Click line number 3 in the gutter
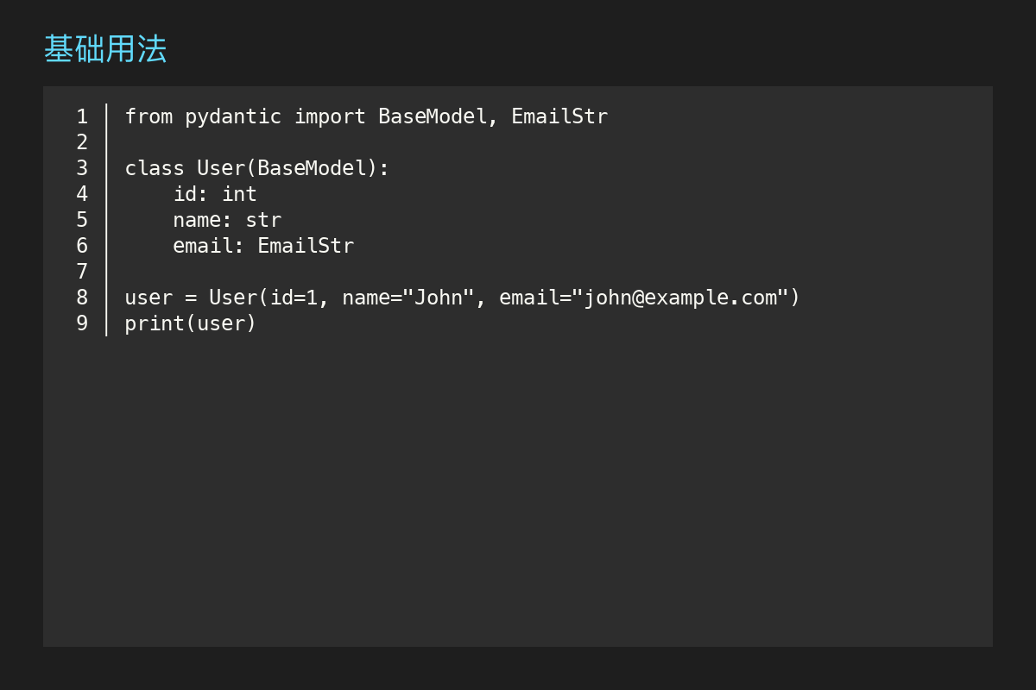 click(x=82, y=168)
